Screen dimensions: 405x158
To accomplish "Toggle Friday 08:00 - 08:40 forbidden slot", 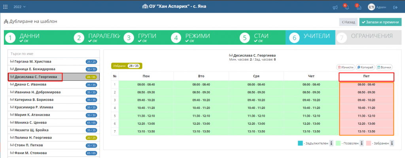I will point(366,85).
